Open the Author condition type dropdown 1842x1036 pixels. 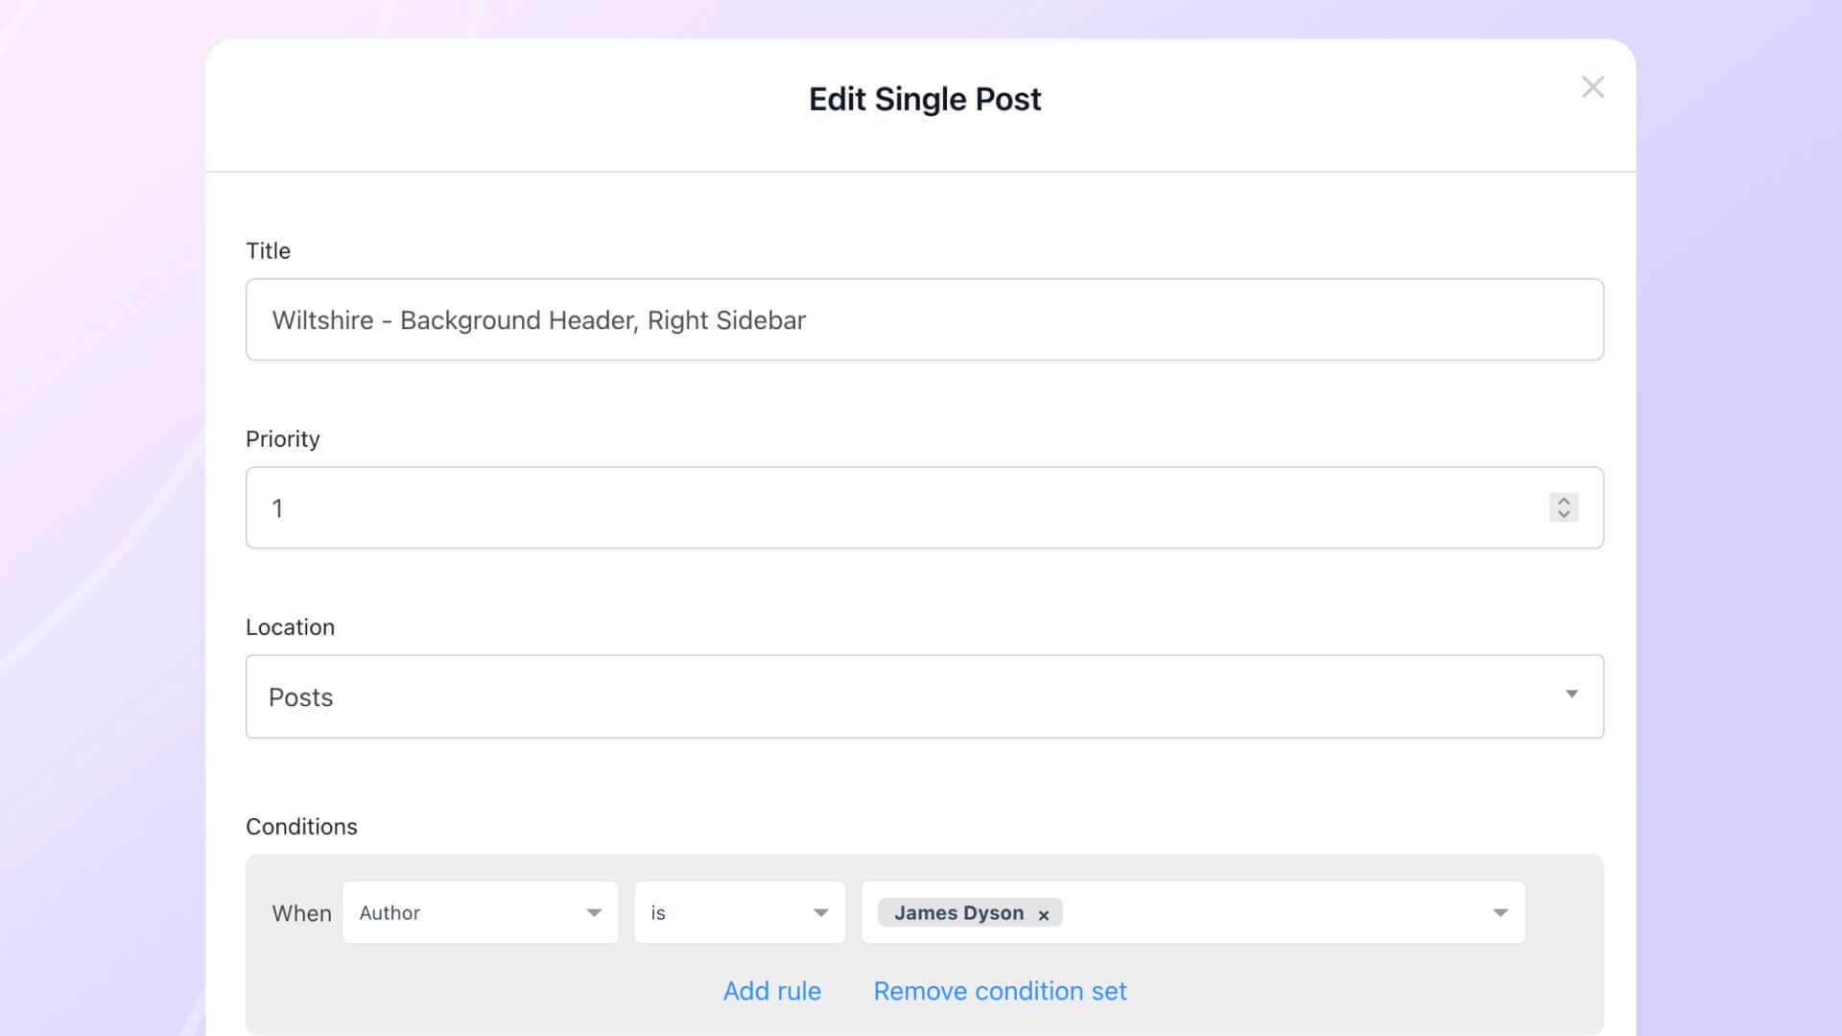click(480, 912)
